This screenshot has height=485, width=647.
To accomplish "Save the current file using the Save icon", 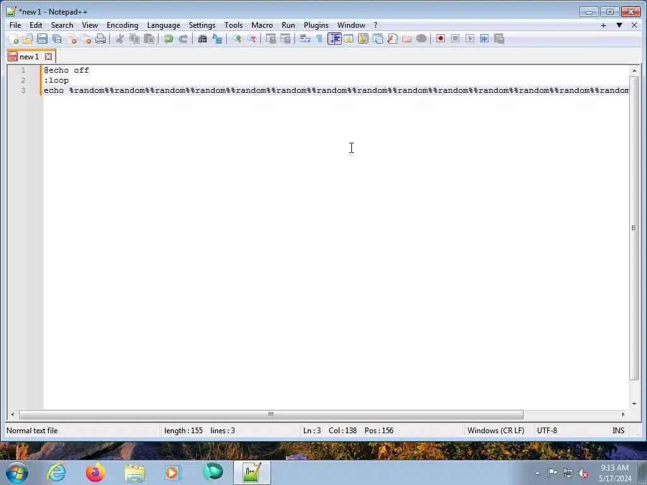I will (42, 39).
